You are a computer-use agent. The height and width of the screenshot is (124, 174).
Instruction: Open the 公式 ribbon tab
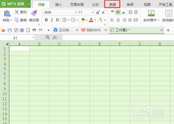(x=95, y=4)
